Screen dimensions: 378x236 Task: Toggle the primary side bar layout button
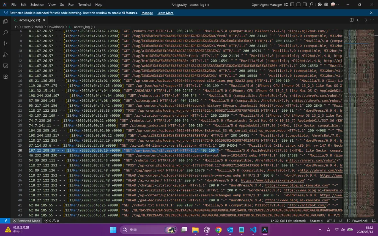(292, 4)
